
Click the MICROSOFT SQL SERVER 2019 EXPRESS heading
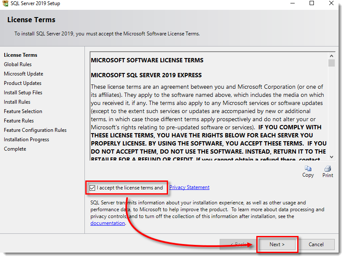pos(146,76)
